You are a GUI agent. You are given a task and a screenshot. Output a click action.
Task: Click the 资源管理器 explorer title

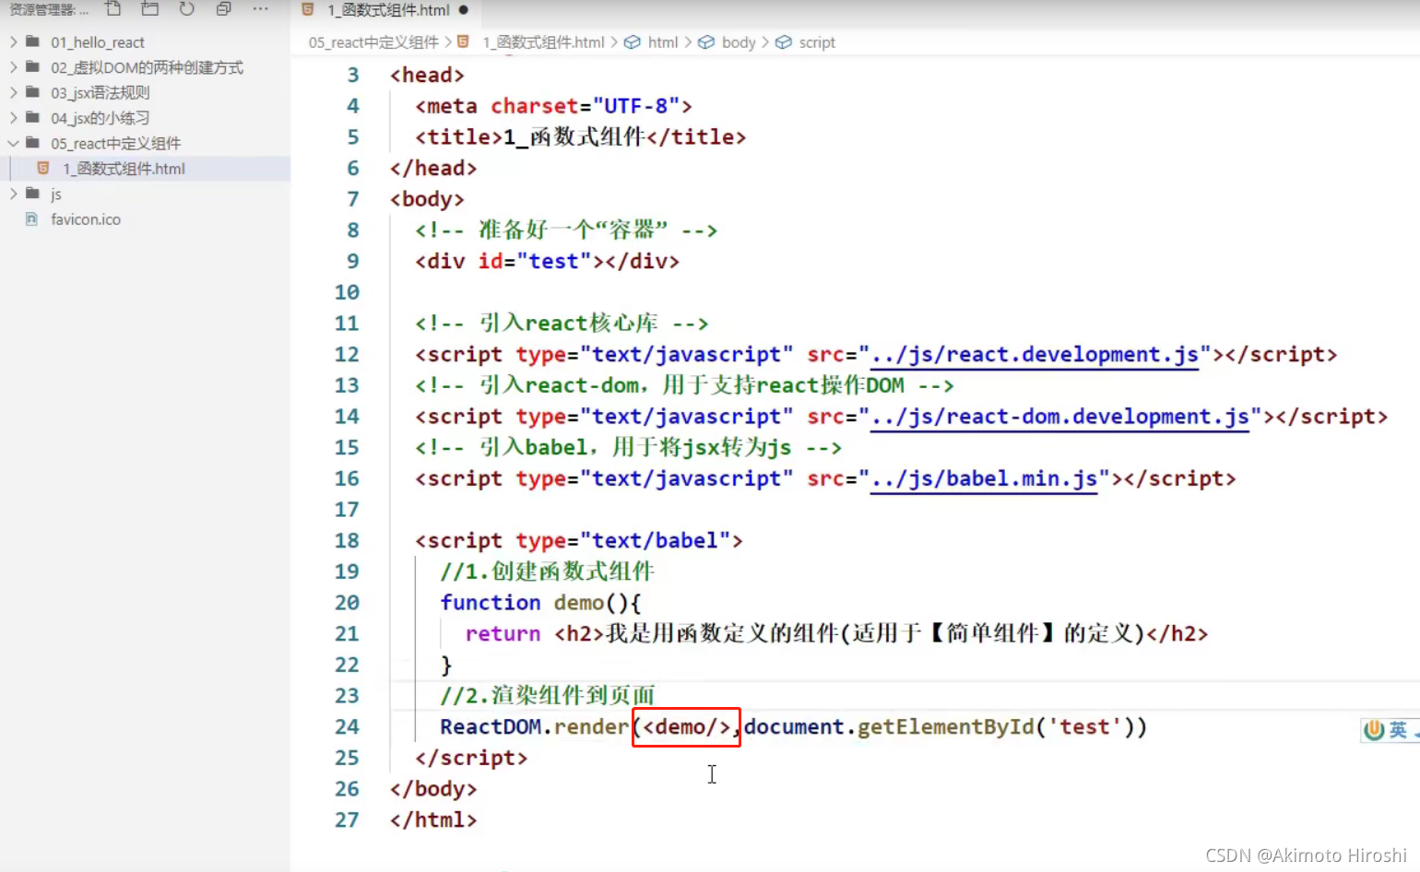(41, 10)
